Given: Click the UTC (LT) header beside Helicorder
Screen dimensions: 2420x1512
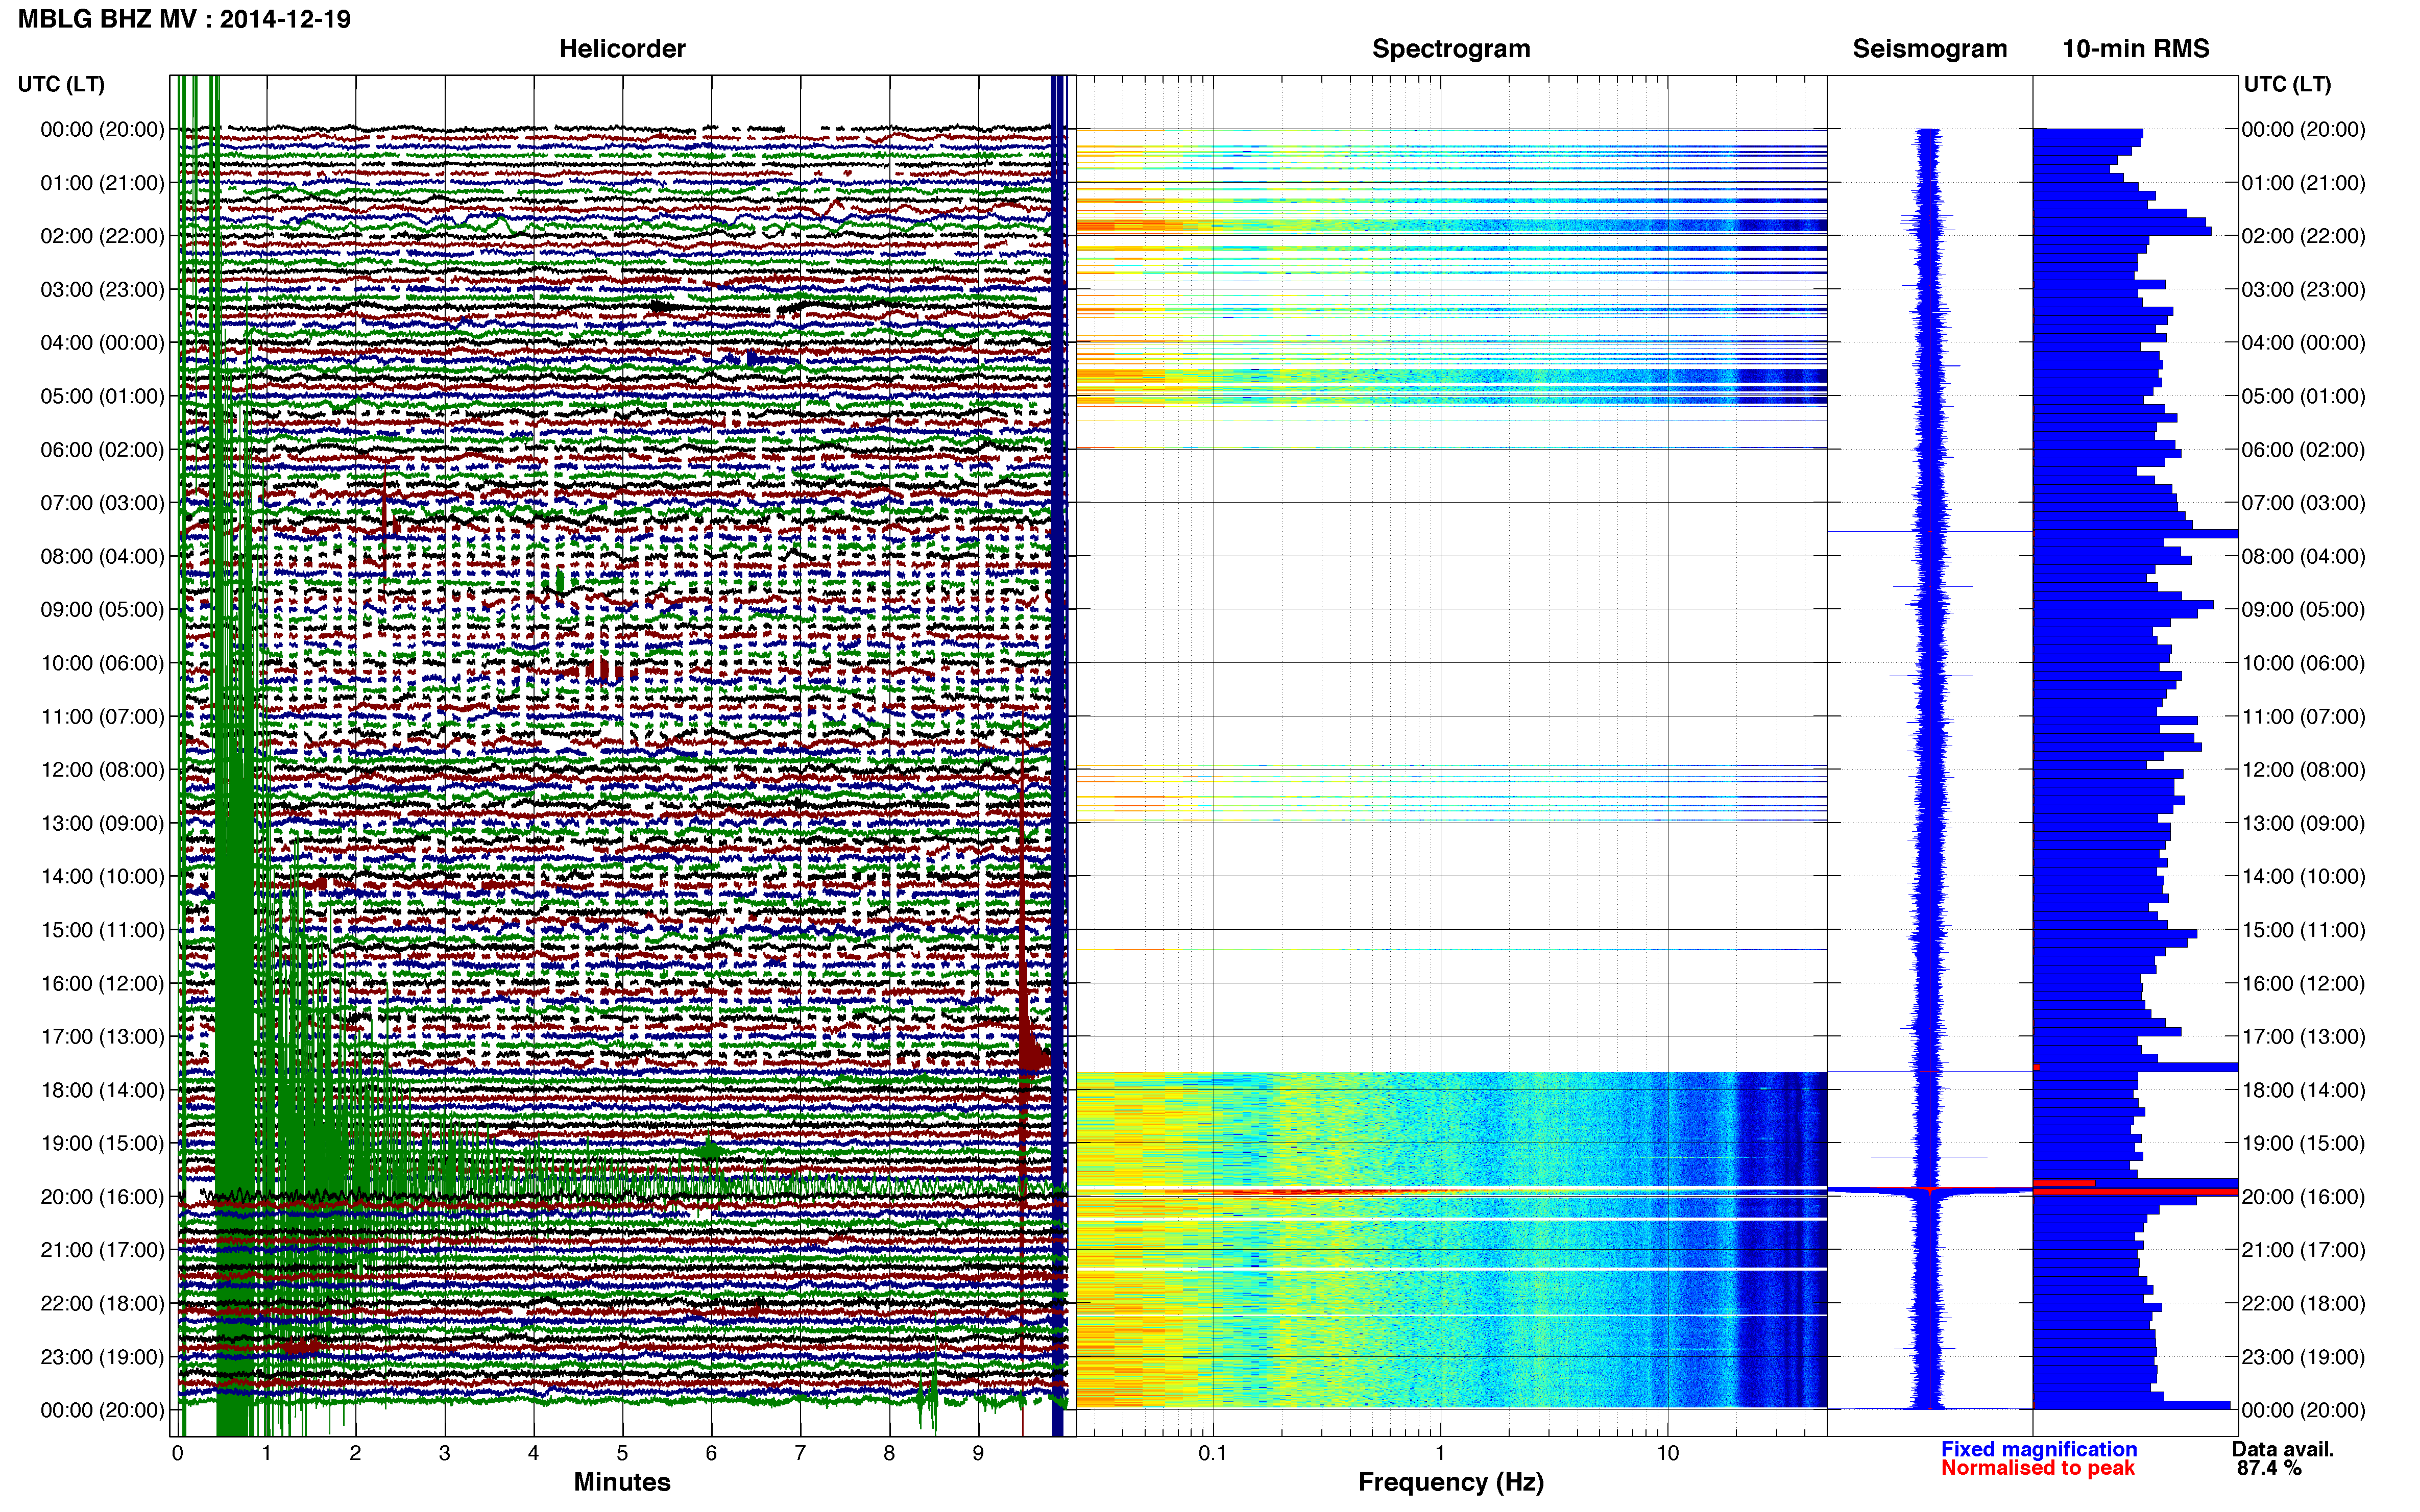Looking at the screenshot, I should point(61,84).
